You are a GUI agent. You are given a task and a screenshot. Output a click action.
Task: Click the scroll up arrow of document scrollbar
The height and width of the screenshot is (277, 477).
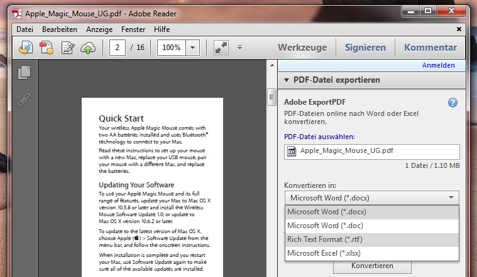(272, 65)
